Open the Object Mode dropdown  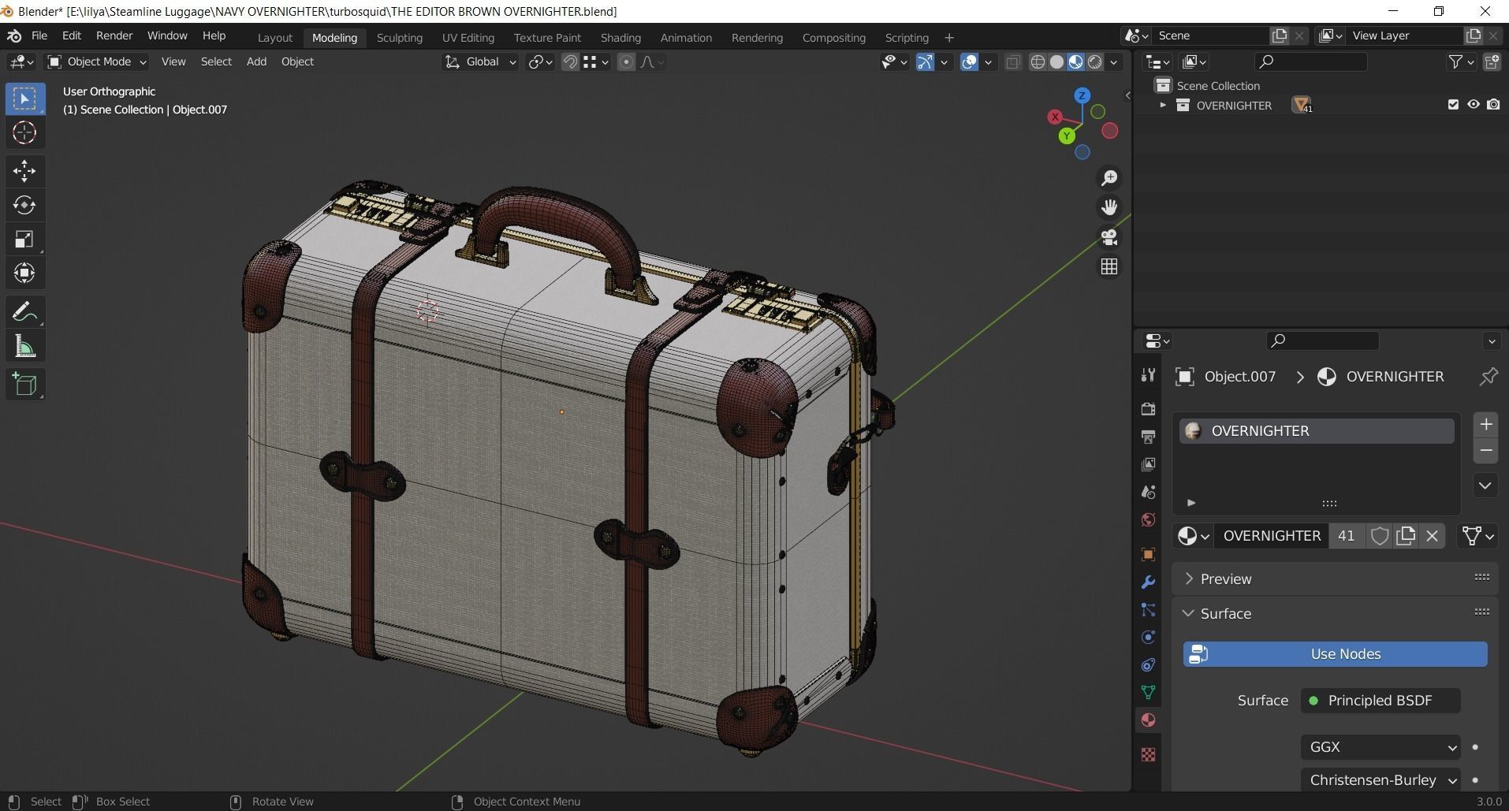coord(97,61)
